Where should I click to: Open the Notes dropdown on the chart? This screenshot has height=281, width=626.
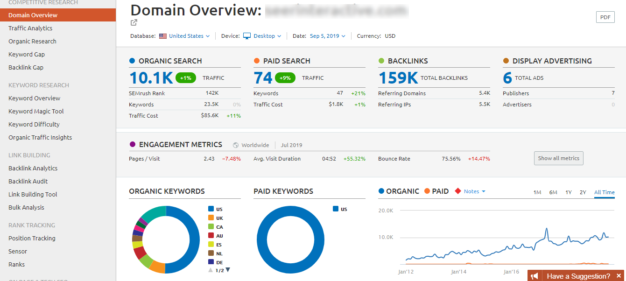474,191
